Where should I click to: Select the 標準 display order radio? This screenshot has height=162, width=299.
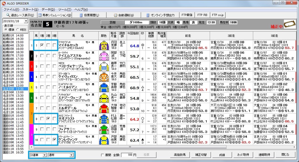(6, 30)
